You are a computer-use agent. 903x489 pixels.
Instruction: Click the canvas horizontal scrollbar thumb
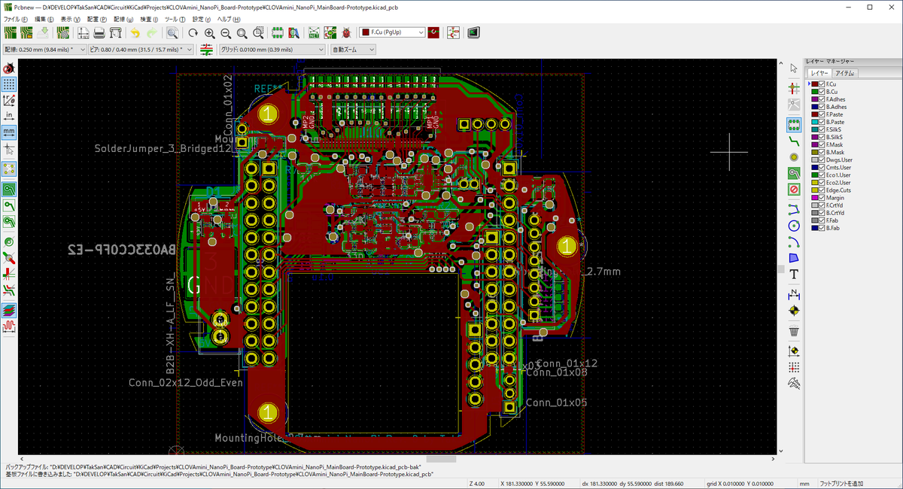[440, 458]
